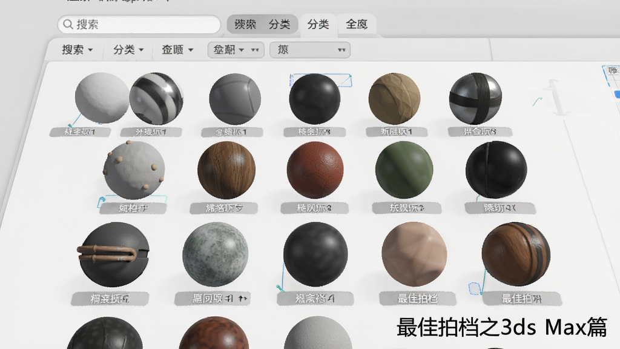Open the 分类 dropdown in the toolbar
This screenshot has width=620, height=349.
(128, 50)
